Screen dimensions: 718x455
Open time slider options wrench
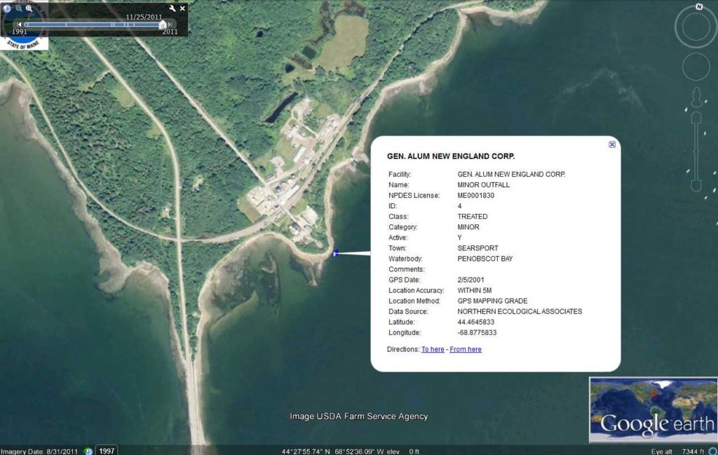(172, 8)
